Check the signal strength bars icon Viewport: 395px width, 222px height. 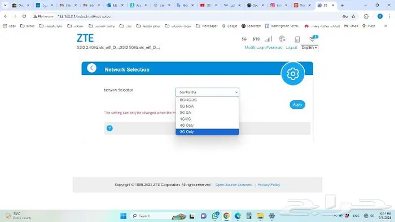click(x=269, y=39)
